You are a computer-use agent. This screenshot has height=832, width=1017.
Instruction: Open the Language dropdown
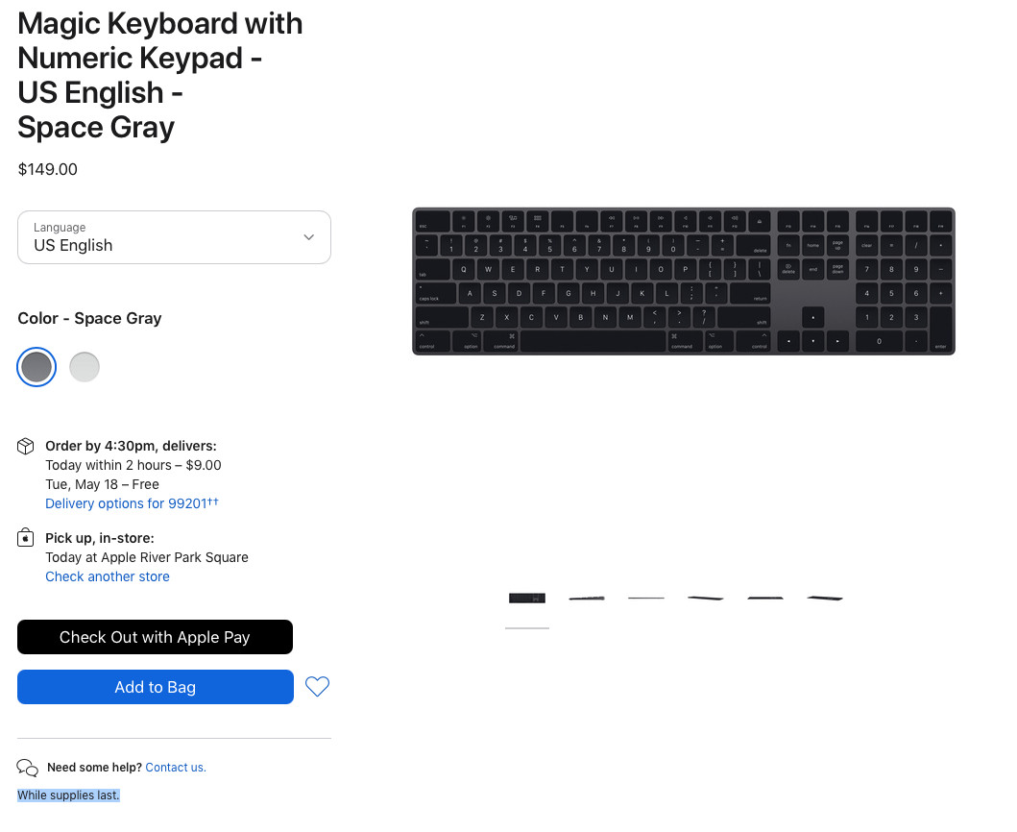[x=174, y=237]
